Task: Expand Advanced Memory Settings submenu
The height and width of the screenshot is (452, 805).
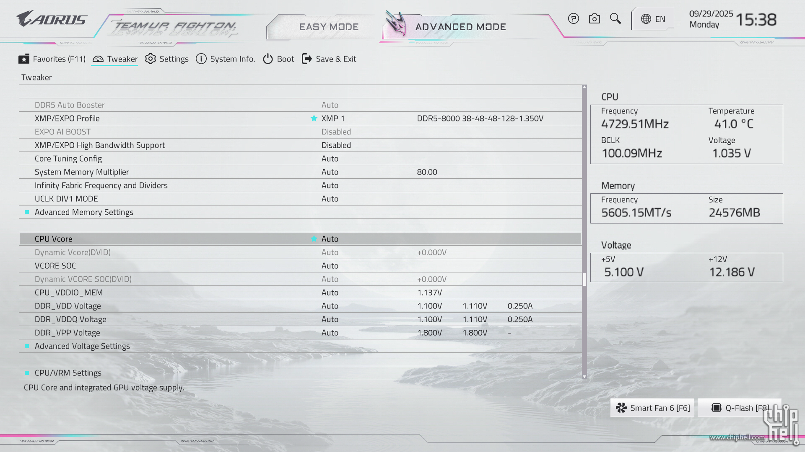Action: pos(84,212)
